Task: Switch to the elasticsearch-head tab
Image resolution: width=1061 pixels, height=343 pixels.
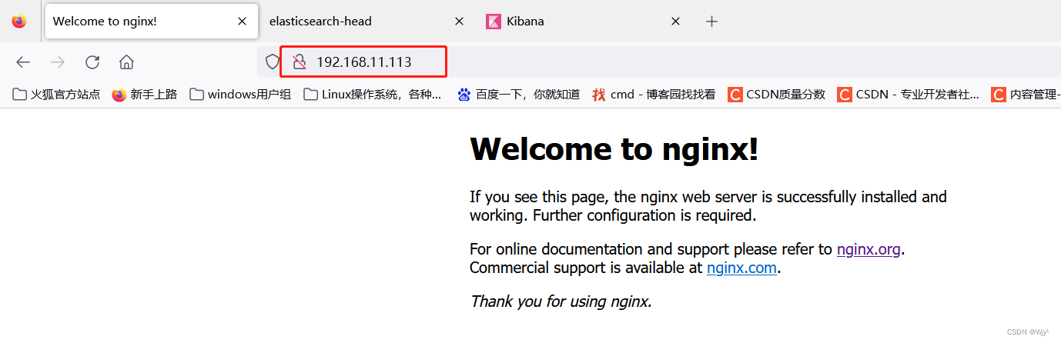Action: click(367, 22)
